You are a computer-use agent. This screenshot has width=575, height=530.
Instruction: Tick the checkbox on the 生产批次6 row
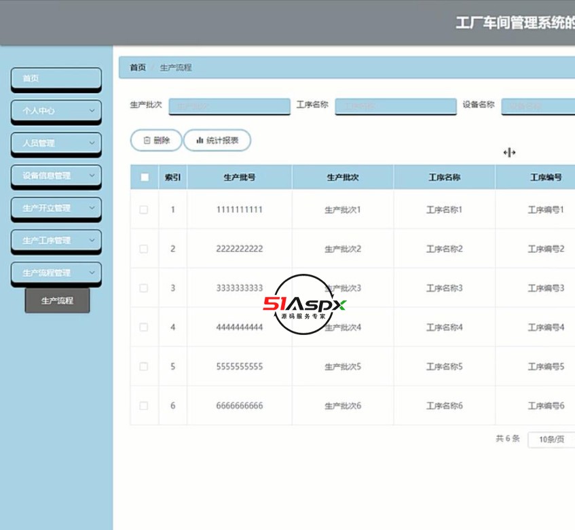(x=144, y=406)
